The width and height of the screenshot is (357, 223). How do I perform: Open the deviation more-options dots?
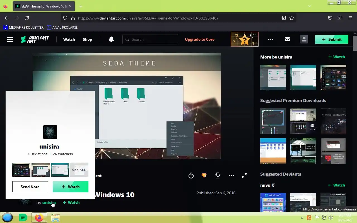pyautogui.click(x=231, y=176)
